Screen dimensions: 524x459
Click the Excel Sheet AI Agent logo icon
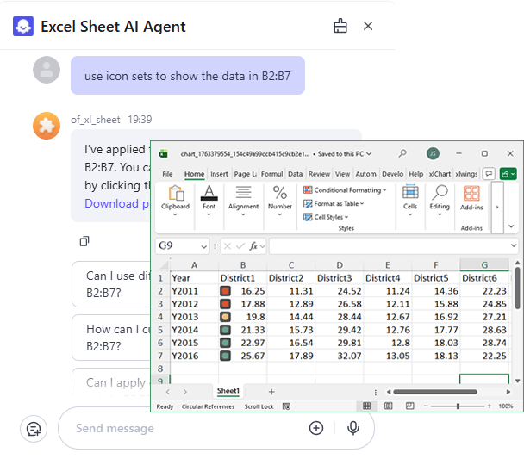23,26
